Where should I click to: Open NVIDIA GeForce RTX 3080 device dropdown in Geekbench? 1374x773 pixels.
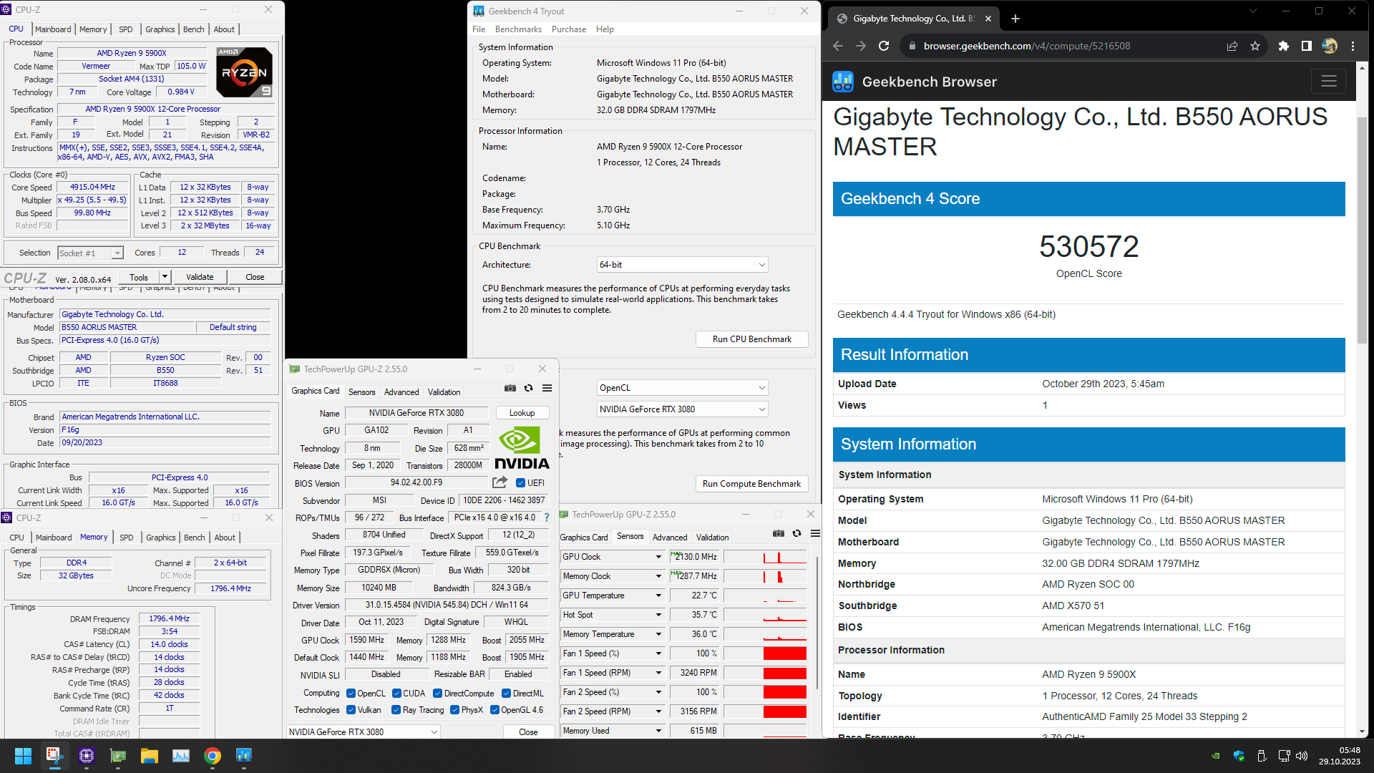click(682, 409)
